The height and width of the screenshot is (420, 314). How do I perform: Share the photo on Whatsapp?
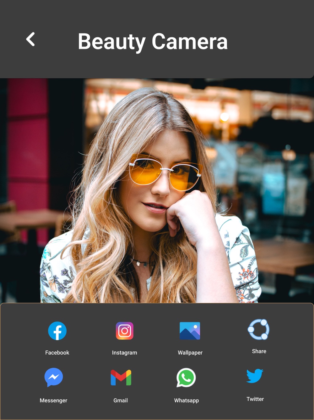tap(186, 378)
